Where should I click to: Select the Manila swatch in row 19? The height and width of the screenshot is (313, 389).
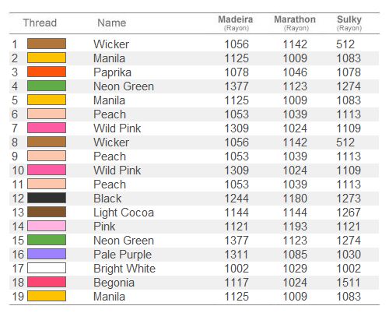click(x=47, y=296)
